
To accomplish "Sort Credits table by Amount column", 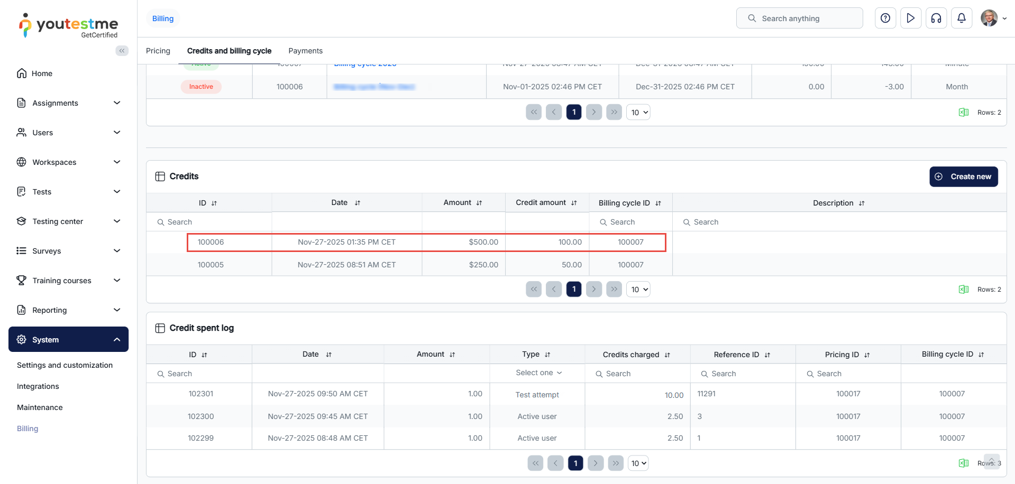I will pos(479,203).
